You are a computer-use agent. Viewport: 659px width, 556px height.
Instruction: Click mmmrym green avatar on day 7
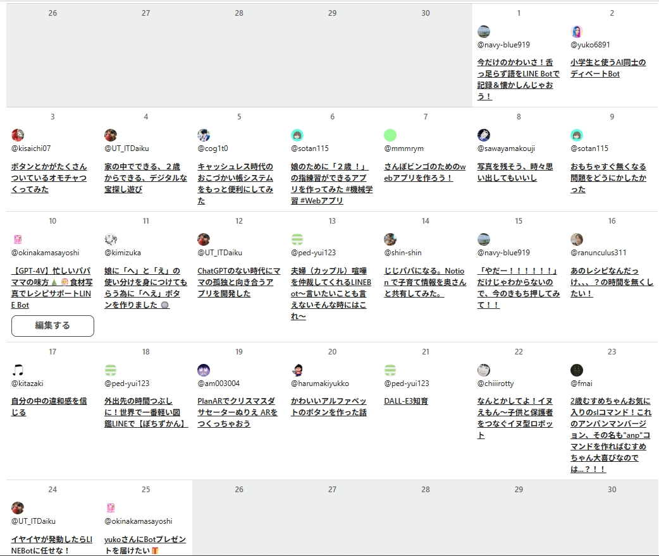pos(390,135)
